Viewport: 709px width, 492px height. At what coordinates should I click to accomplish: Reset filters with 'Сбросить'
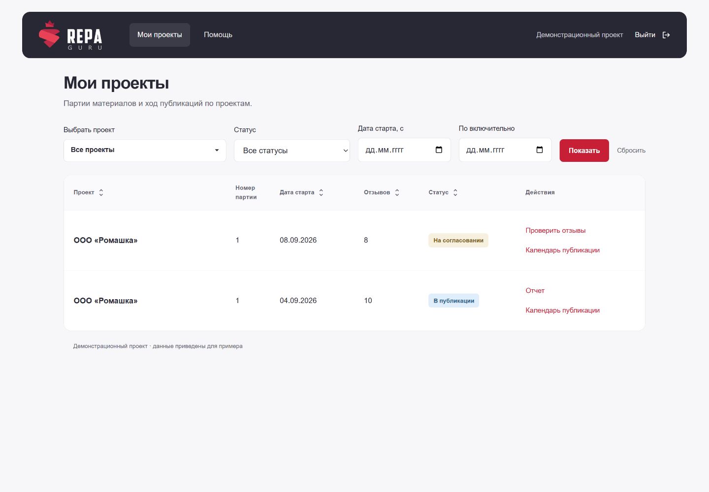point(631,151)
